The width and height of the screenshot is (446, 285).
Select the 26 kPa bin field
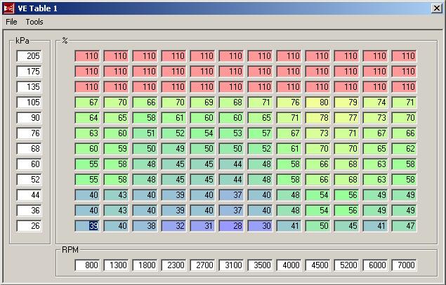[29, 226]
